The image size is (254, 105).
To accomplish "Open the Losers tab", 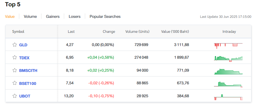I will click(75, 16).
